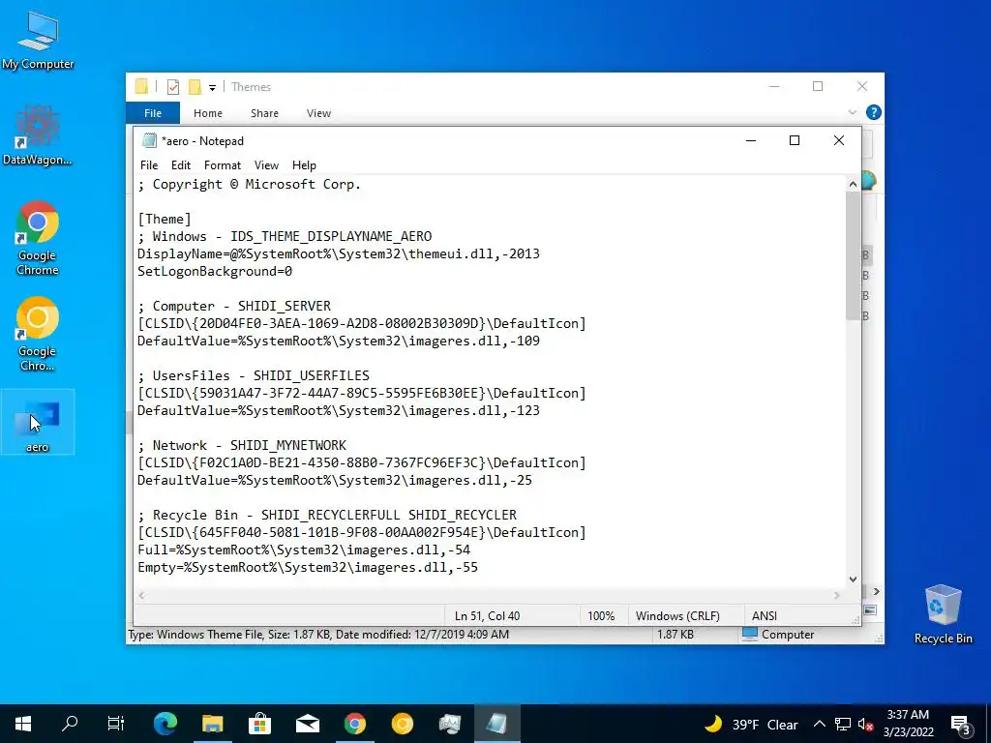Click Notepad horizontal scroll right arrow

pyautogui.click(x=837, y=595)
